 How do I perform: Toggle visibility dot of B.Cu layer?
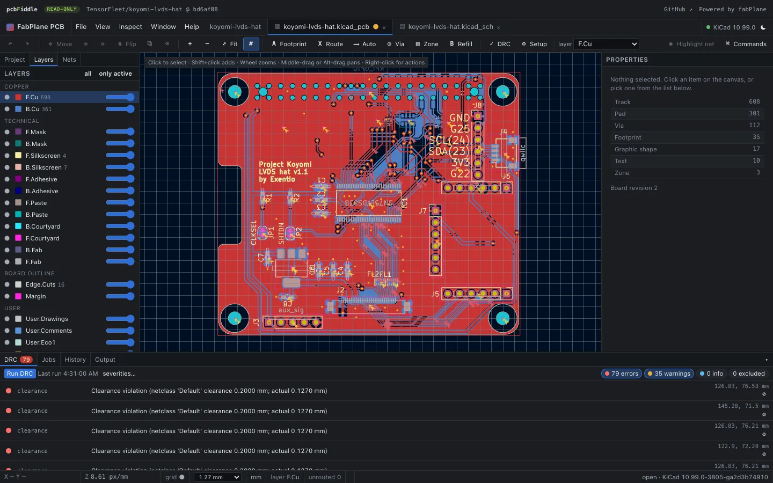tap(7, 109)
